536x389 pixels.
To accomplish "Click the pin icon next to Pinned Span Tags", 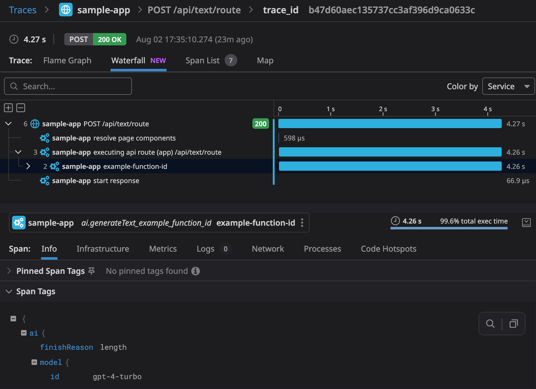I will coord(91,271).
